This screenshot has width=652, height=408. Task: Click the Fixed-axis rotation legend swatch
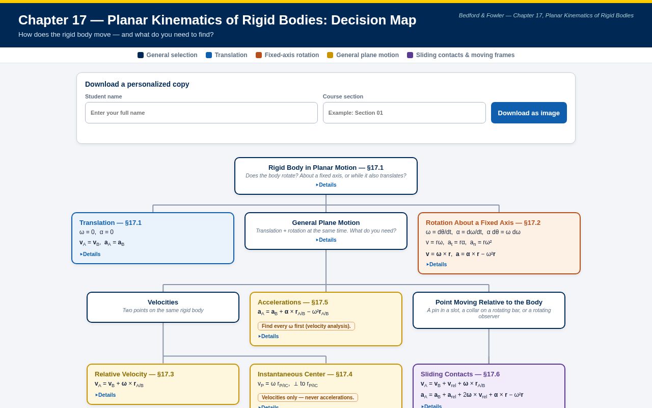tap(259, 55)
